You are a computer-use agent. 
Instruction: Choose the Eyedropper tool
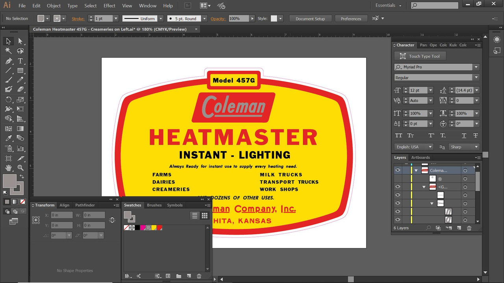[x=8, y=138]
